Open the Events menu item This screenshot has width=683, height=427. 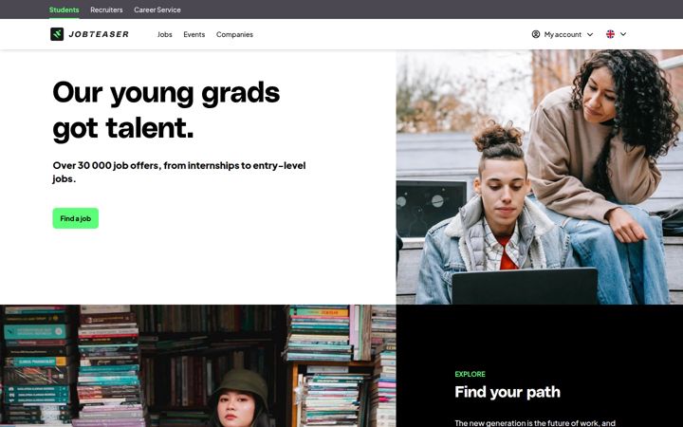click(x=194, y=34)
